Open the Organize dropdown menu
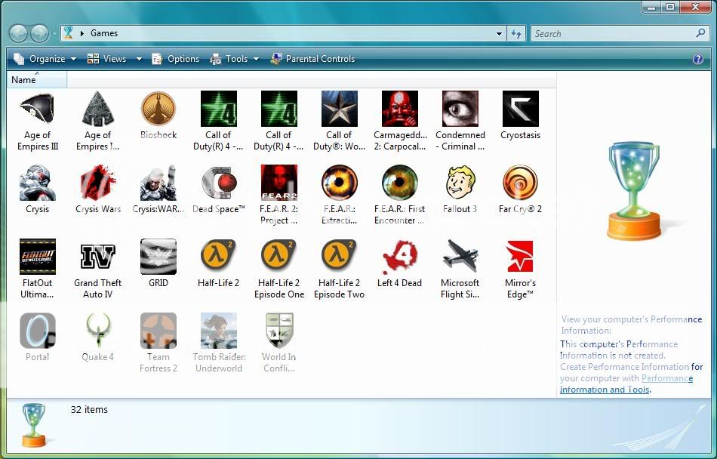Image resolution: width=717 pixels, height=459 pixels. 45,59
